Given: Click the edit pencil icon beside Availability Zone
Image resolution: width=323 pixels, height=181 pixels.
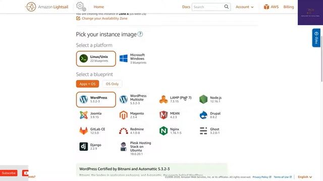Looking at the screenshot, I should click(78, 18).
